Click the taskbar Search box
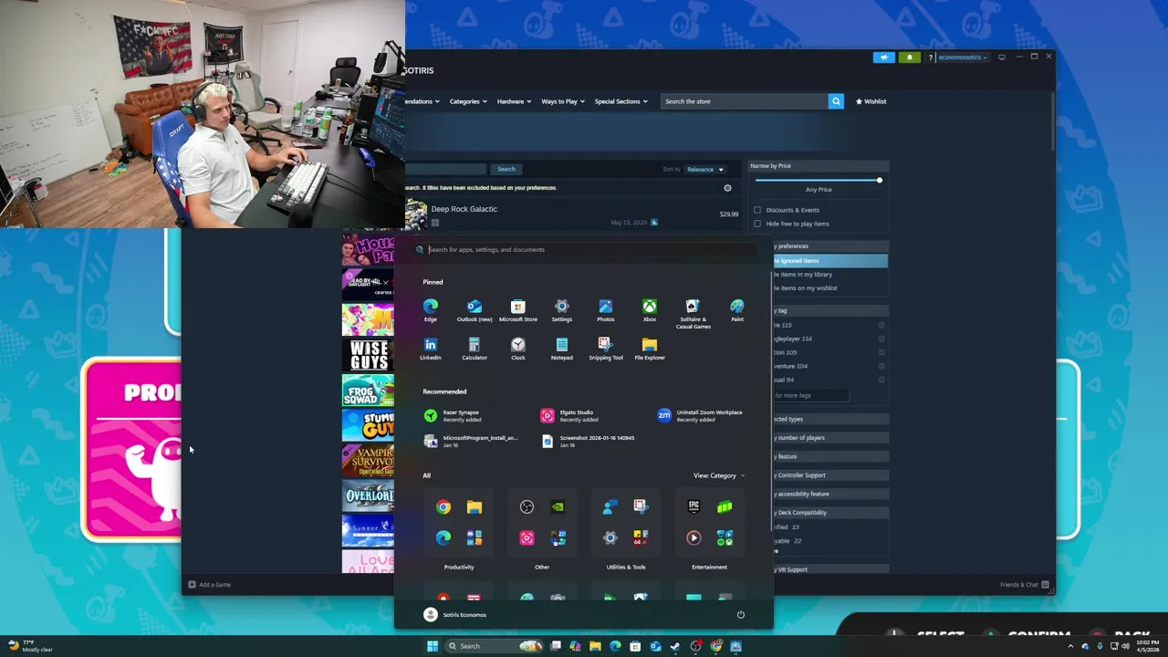 tap(493, 646)
